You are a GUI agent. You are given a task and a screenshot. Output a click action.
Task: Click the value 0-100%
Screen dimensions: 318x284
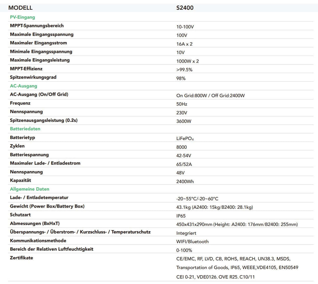tap(184, 250)
